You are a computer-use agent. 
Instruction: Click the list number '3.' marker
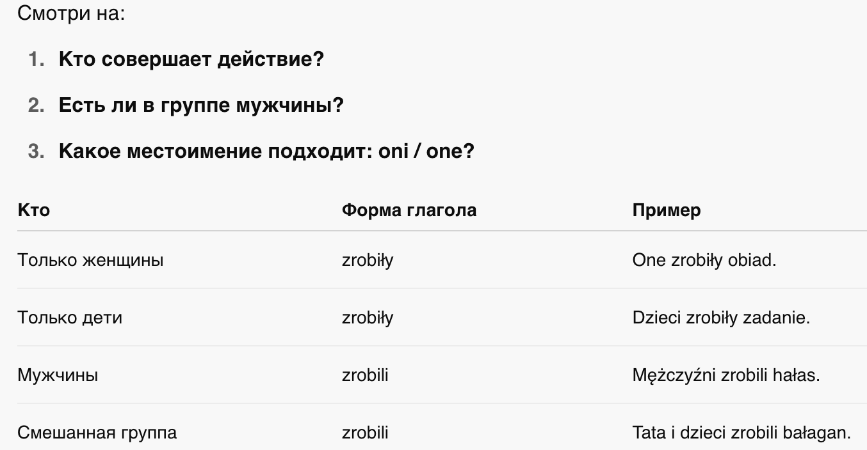click(x=36, y=151)
